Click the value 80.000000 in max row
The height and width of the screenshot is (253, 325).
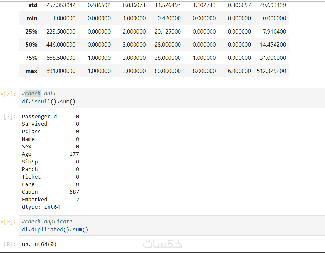coord(168,71)
